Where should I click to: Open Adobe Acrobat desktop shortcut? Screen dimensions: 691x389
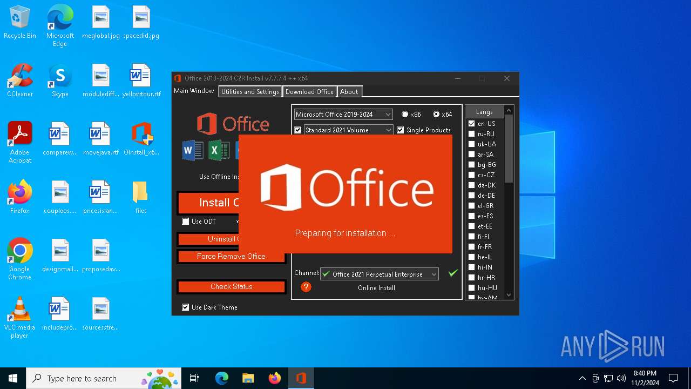click(x=20, y=142)
